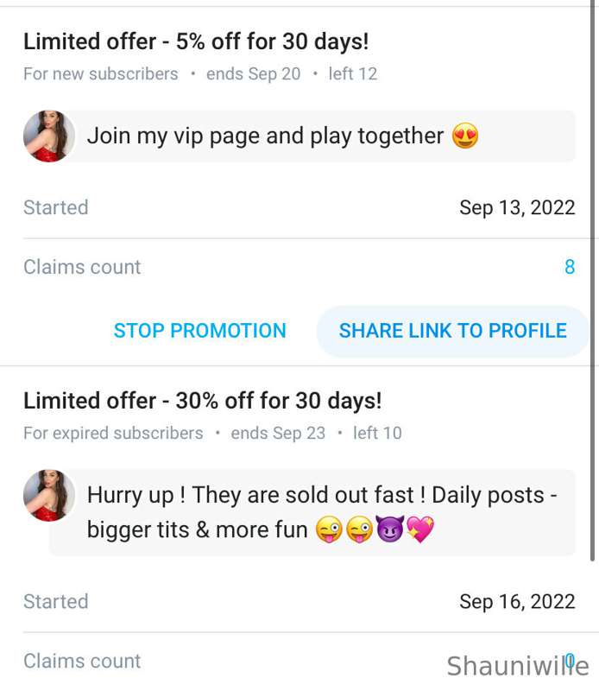Viewport: 599px width, 691px height.
Task: Tap SHARE LINK TO PROFILE button
Action: pyautogui.click(x=452, y=331)
